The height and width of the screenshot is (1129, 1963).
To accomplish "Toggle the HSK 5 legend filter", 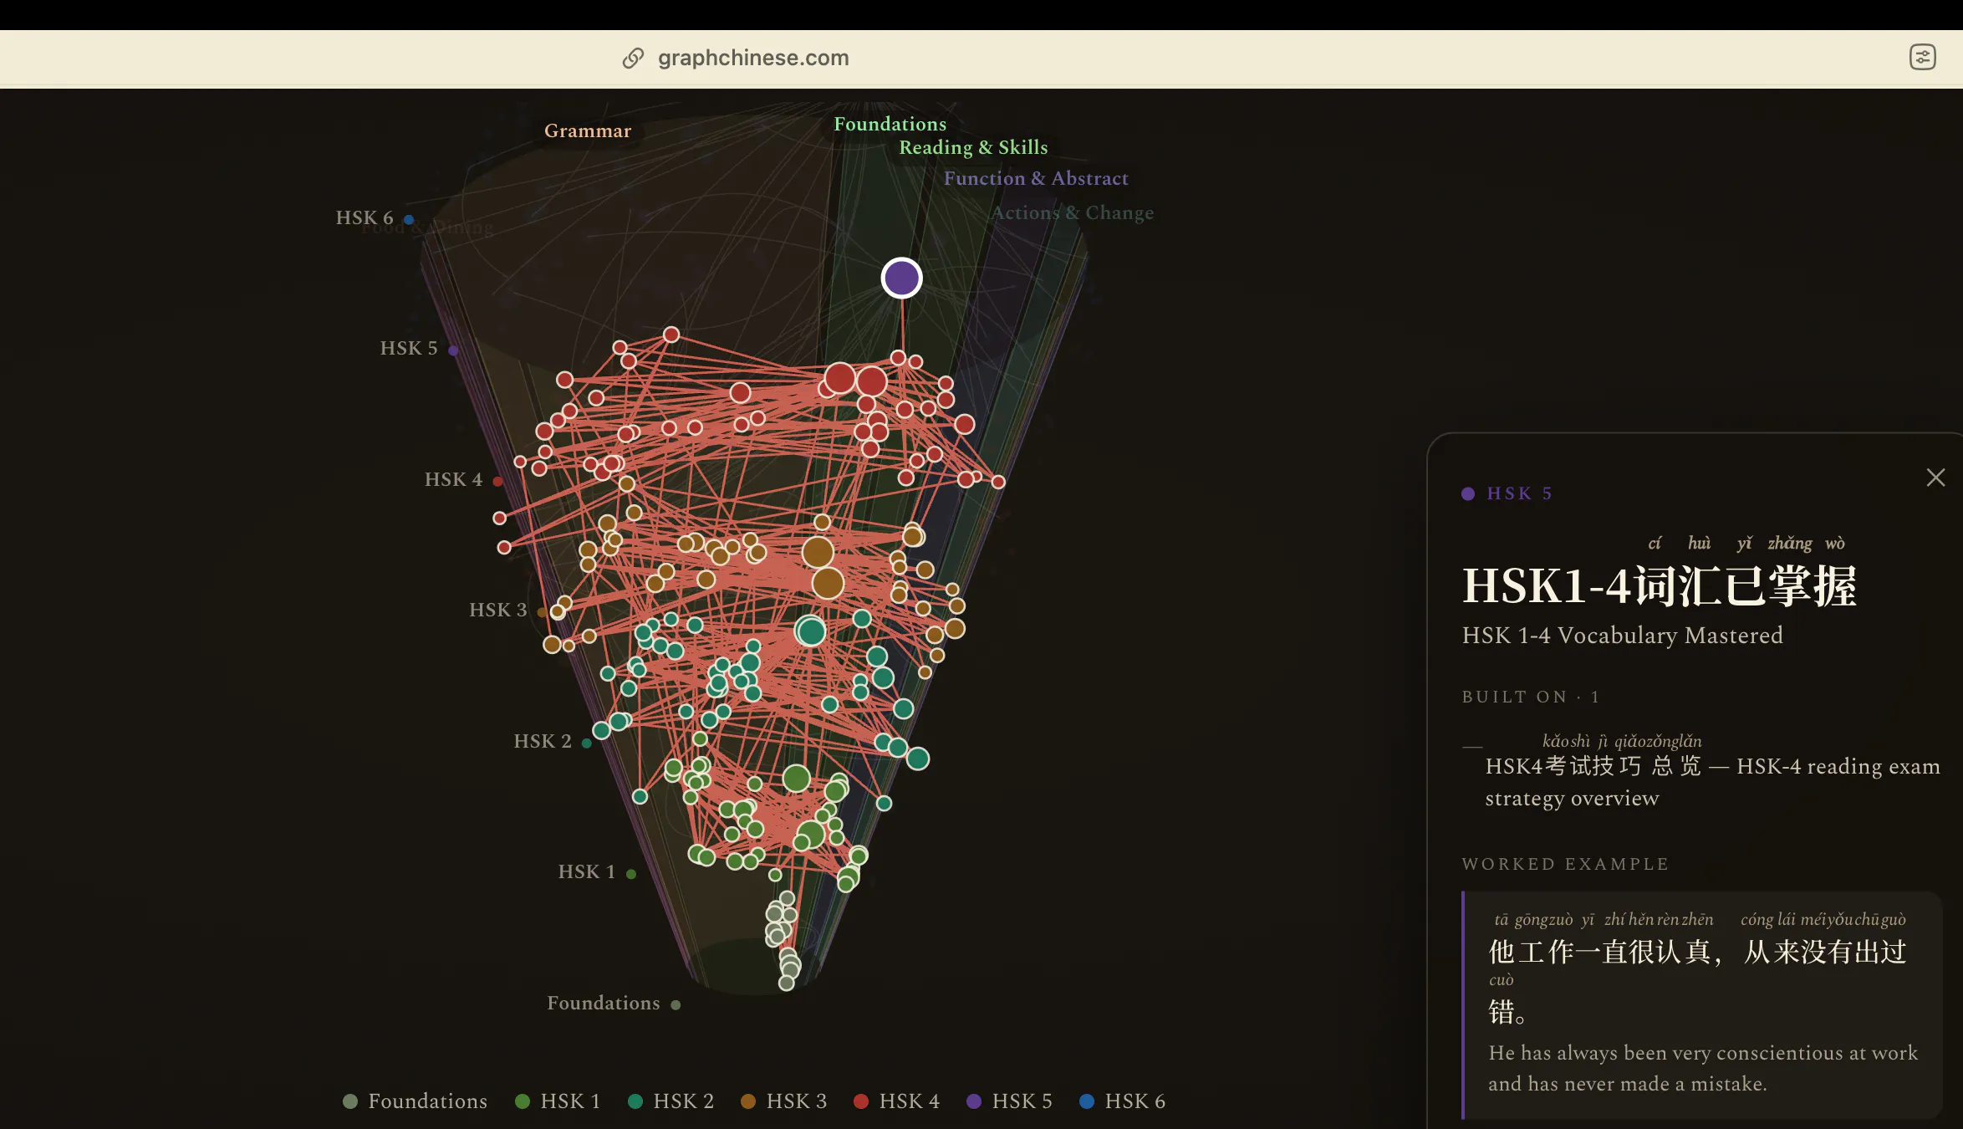I will pyautogui.click(x=1010, y=1101).
